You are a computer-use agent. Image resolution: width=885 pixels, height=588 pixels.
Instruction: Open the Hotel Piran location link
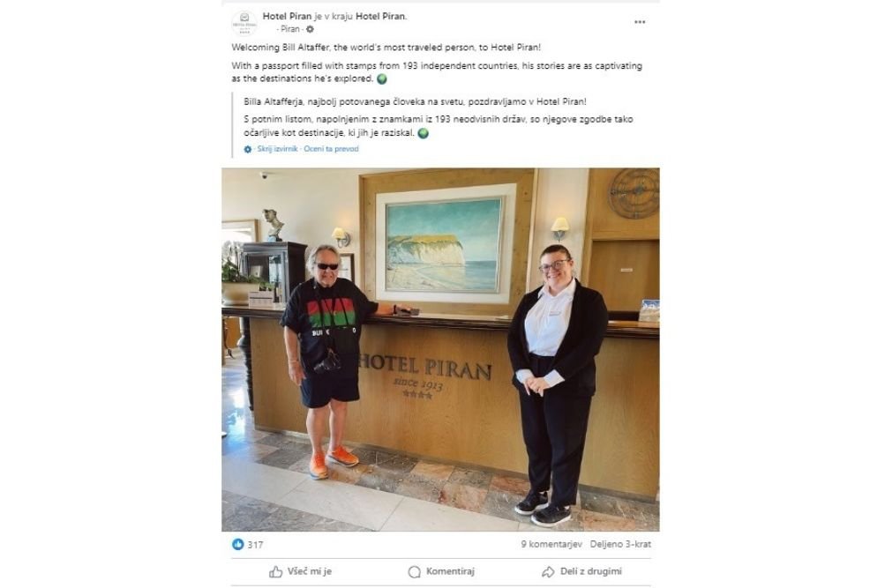[380, 17]
